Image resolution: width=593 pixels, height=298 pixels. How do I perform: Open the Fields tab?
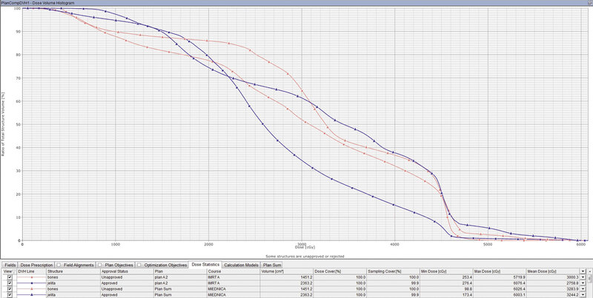tap(10, 265)
